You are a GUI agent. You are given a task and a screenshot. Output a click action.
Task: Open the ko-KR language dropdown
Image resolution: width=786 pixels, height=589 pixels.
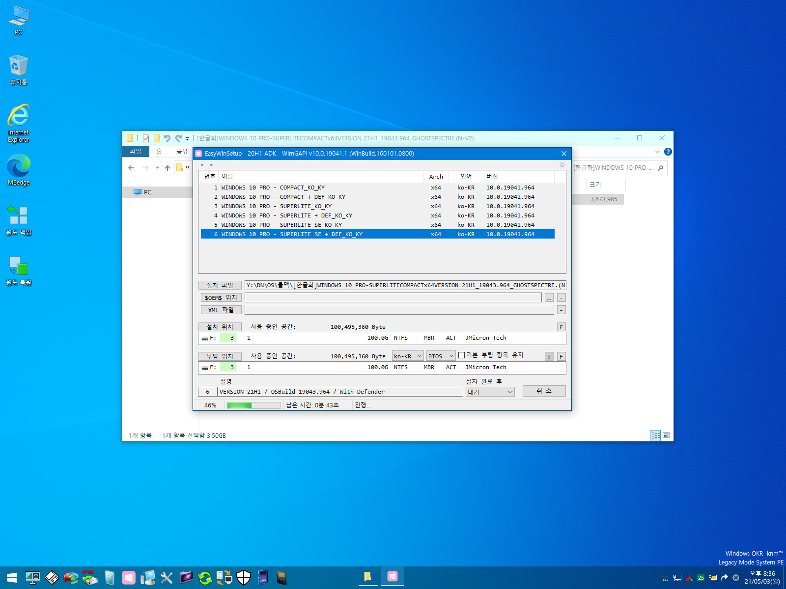pyautogui.click(x=408, y=356)
